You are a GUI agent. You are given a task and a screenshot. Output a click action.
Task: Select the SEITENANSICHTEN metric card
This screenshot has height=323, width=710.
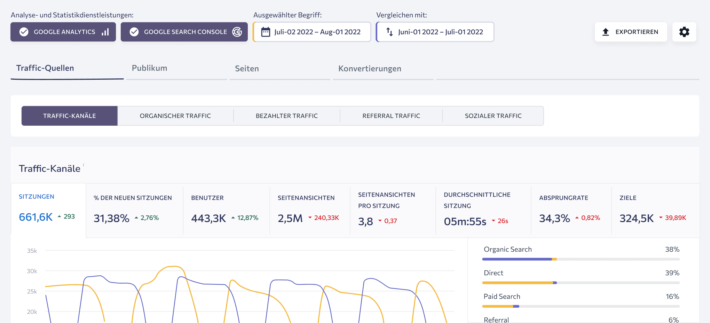click(310, 211)
